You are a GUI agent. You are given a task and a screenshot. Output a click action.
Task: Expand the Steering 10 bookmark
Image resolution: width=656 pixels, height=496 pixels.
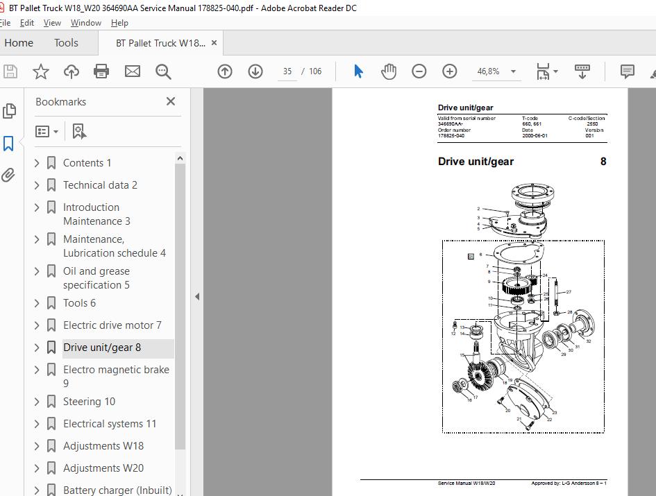(37, 402)
